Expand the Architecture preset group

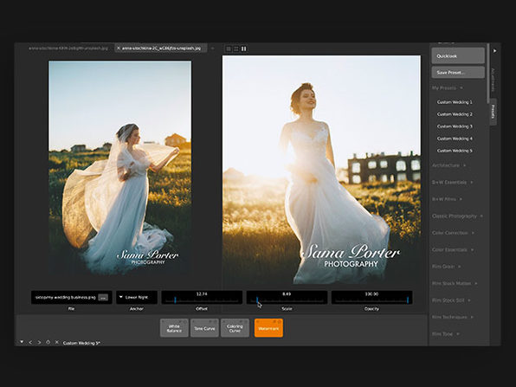tap(448, 165)
